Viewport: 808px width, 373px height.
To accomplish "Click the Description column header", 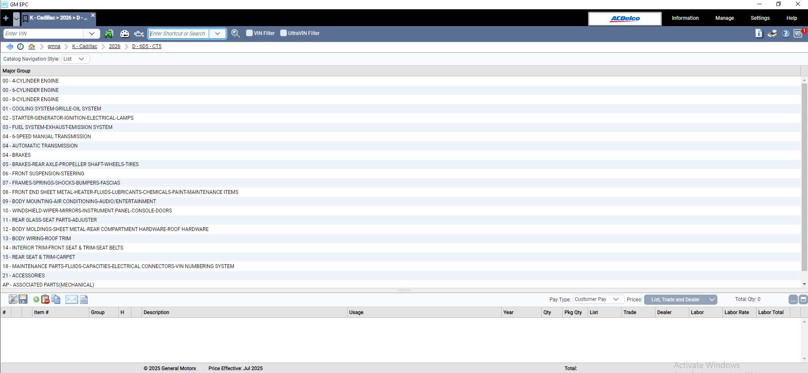I will (244, 312).
